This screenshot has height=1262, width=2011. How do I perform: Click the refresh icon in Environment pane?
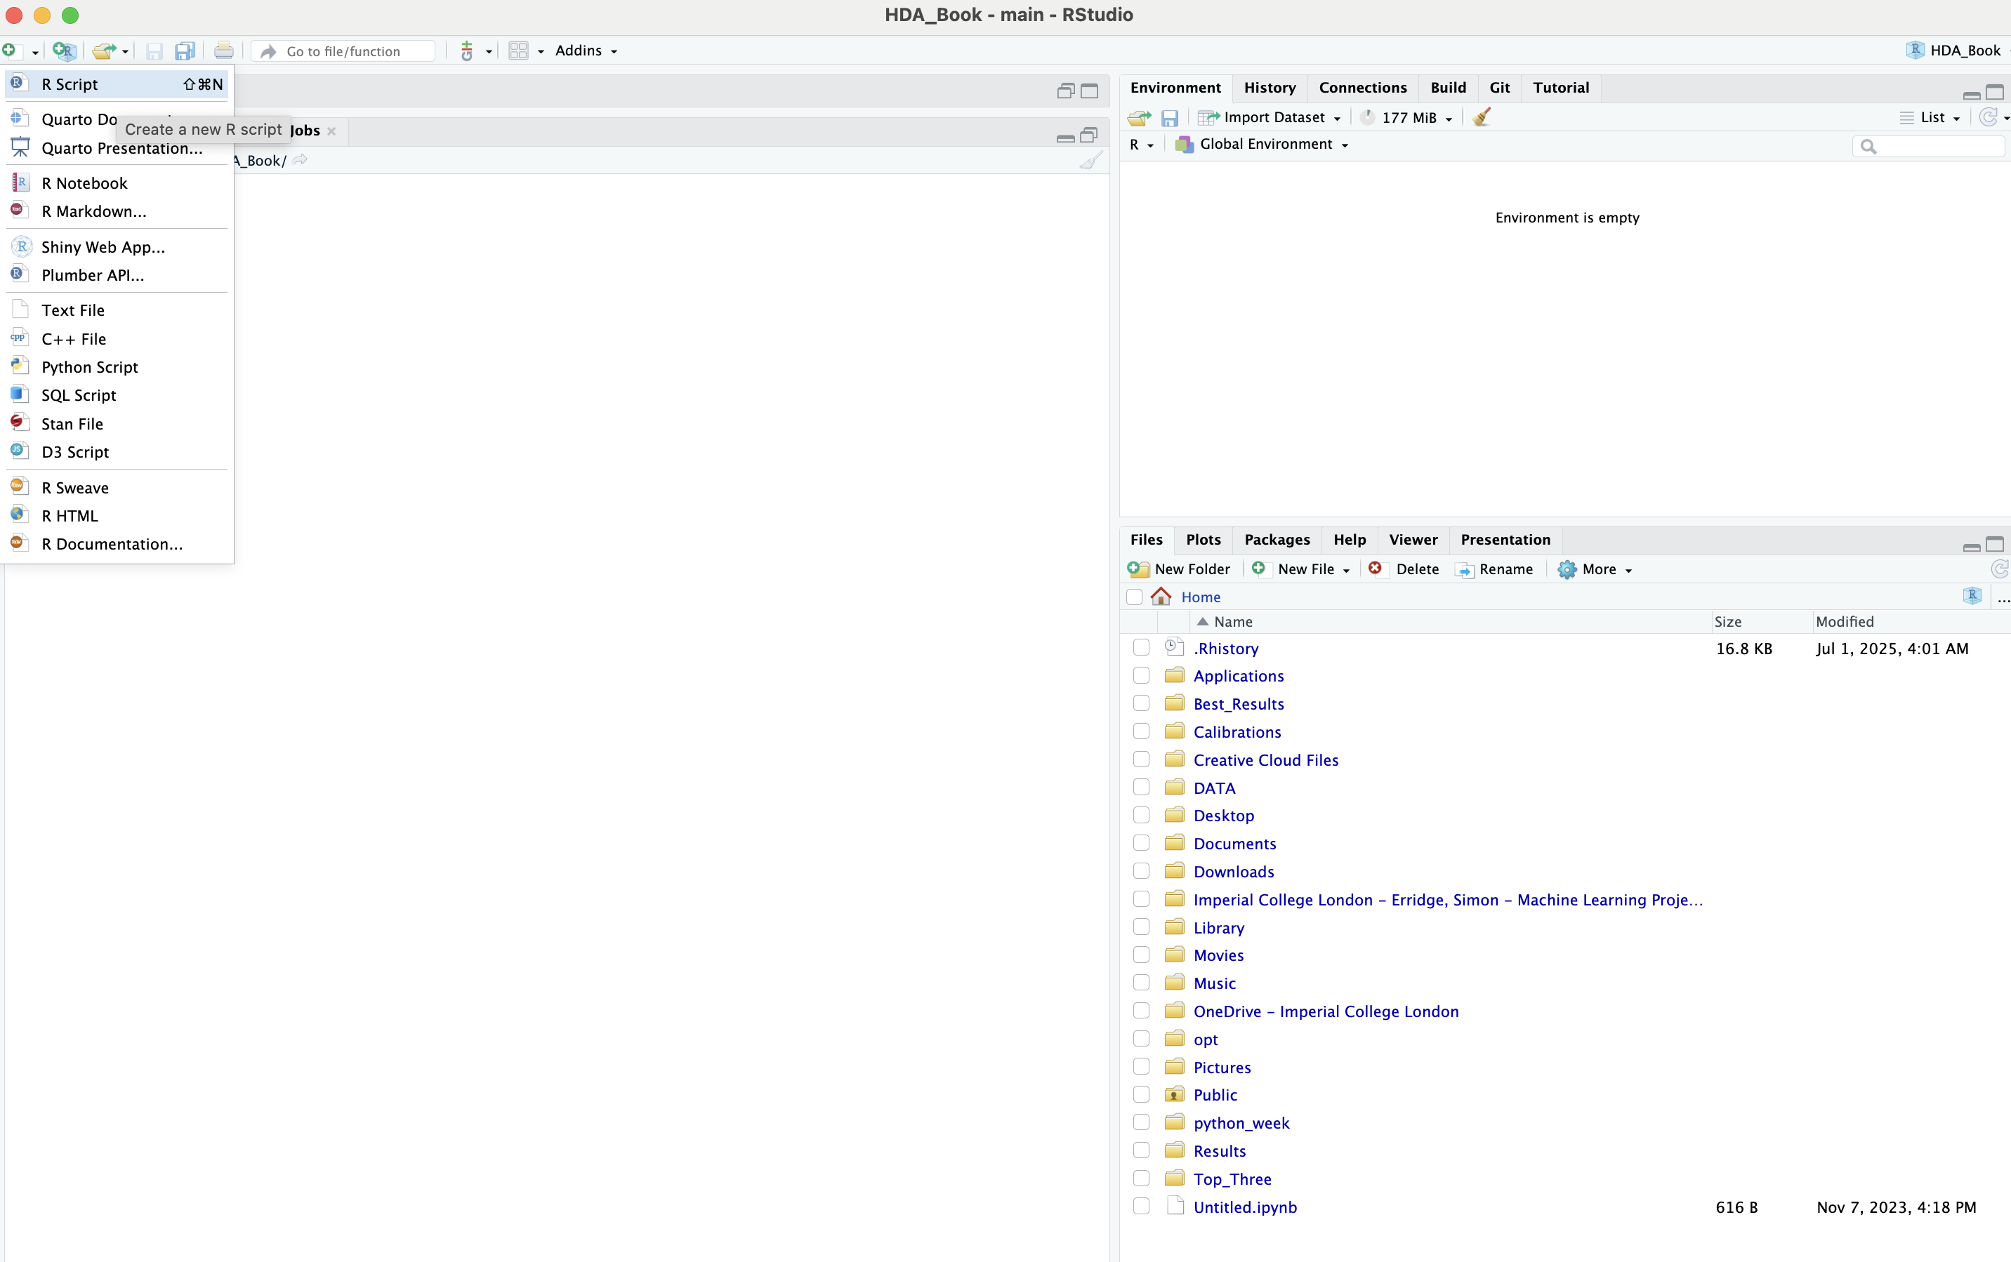coord(1989,117)
